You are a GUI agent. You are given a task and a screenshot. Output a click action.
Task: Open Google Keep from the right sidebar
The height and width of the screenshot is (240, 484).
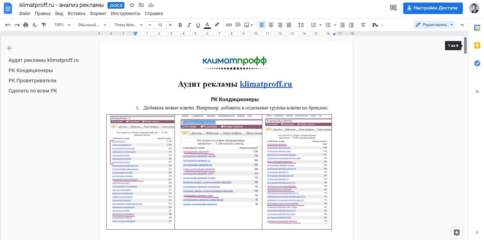(x=477, y=46)
